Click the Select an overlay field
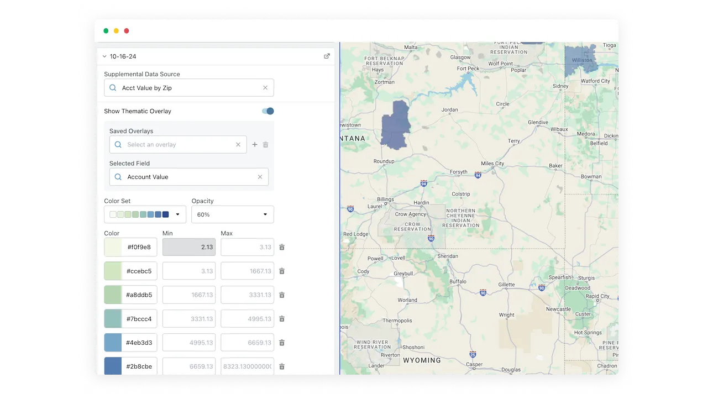This screenshot has width=713, height=394. [x=178, y=145]
